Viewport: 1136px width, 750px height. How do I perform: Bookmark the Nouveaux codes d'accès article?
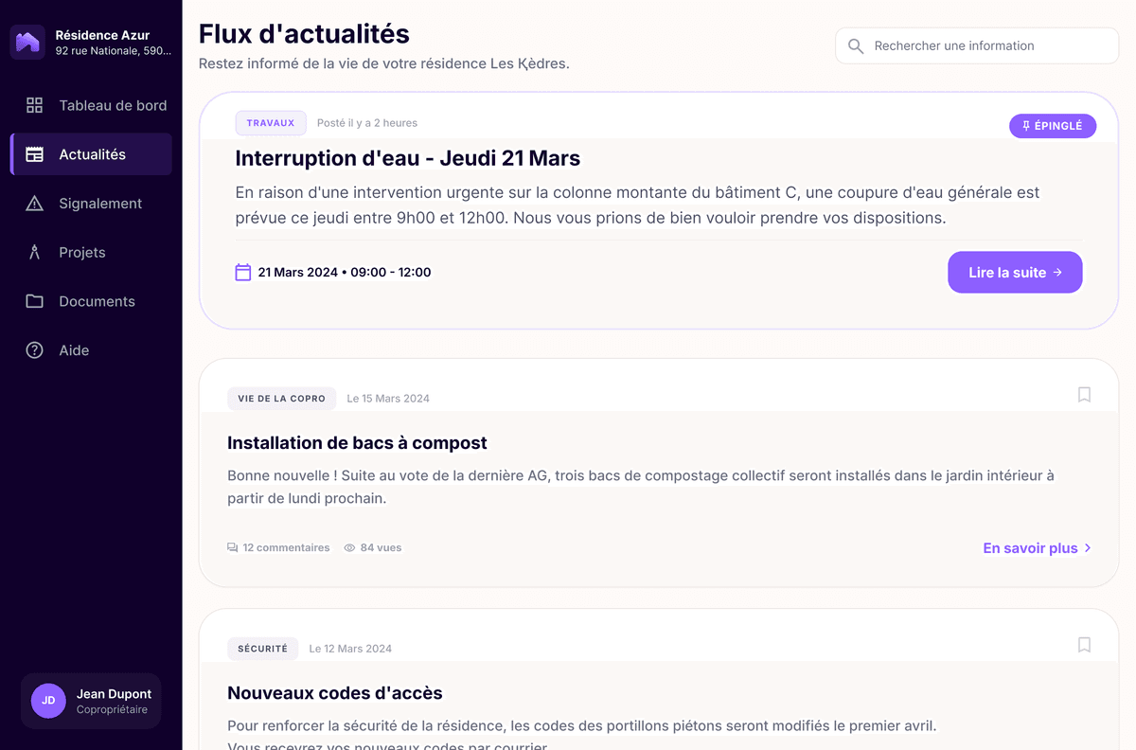[x=1084, y=645]
